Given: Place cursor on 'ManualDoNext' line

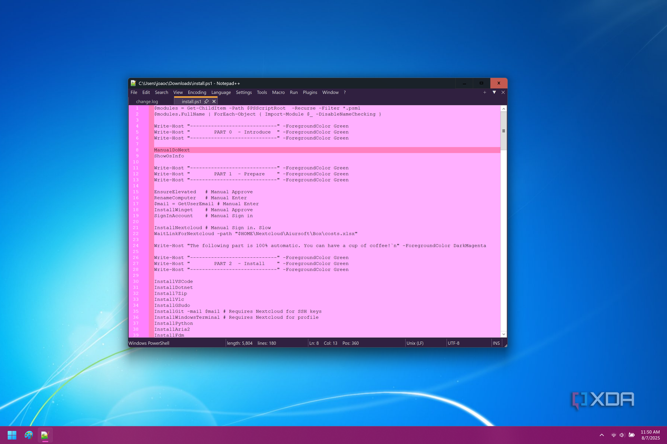Looking at the screenshot, I should pos(172,150).
